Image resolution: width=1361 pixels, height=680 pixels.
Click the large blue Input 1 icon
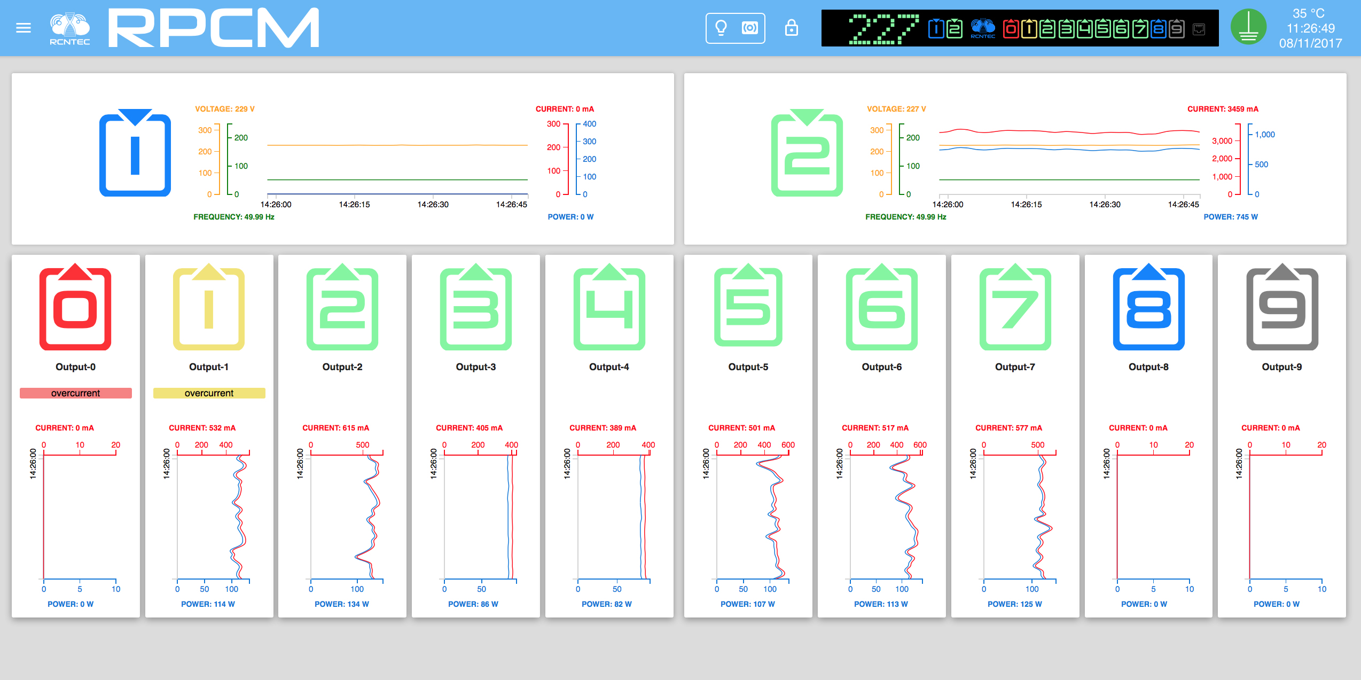tap(135, 153)
